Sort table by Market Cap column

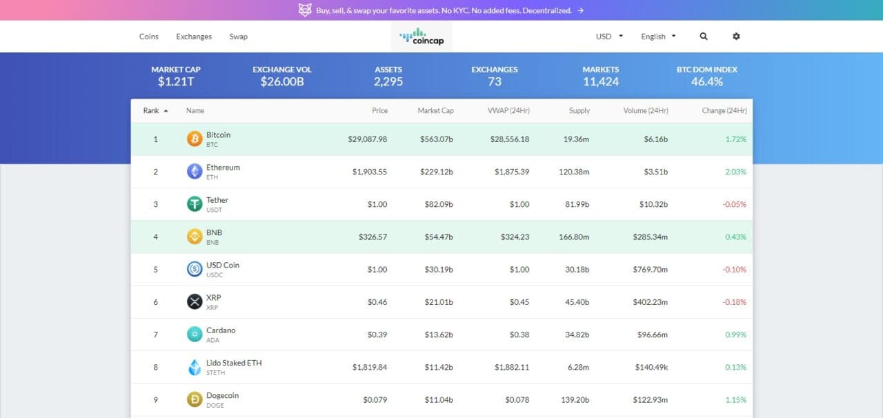coord(435,110)
